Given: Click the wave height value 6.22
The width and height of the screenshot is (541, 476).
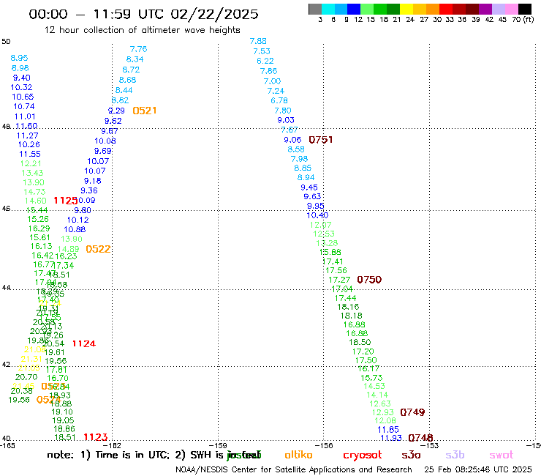Looking at the screenshot, I should click(265, 61).
